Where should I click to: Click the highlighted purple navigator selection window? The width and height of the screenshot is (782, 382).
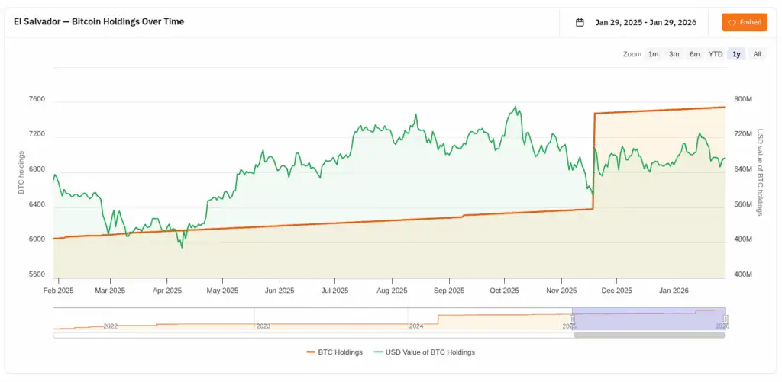(649, 319)
